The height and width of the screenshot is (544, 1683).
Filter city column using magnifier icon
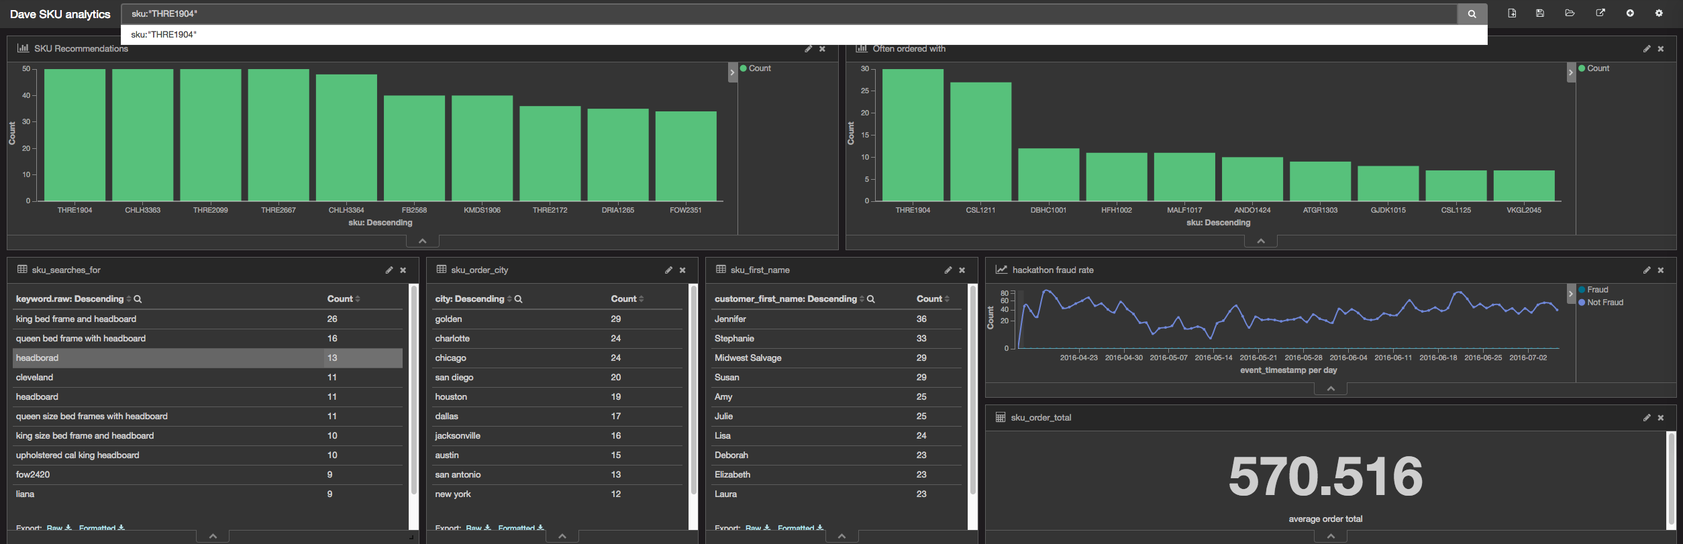(x=518, y=299)
